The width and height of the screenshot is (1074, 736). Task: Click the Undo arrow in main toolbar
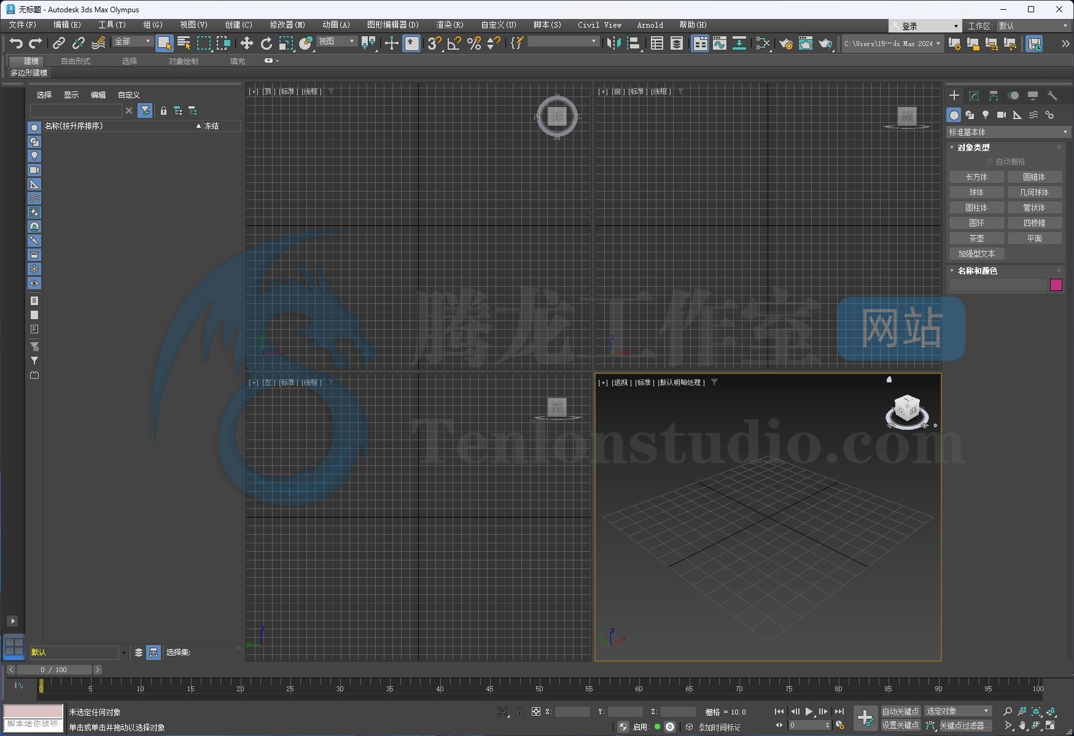pyautogui.click(x=16, y=43)
